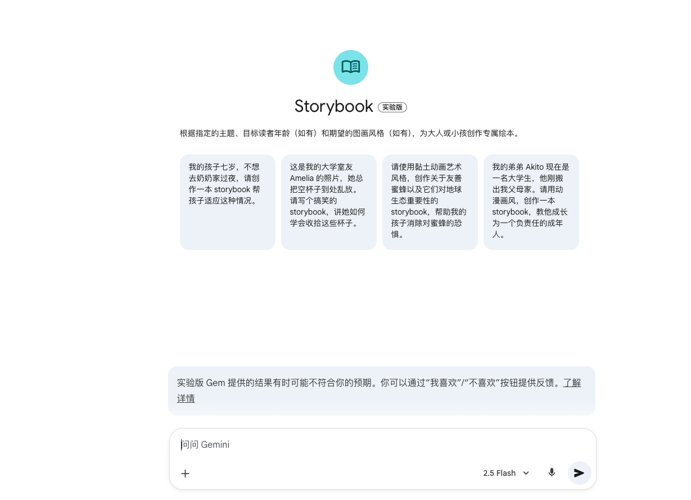Pick the clay animation friendly bees prompt

[430, 202]
